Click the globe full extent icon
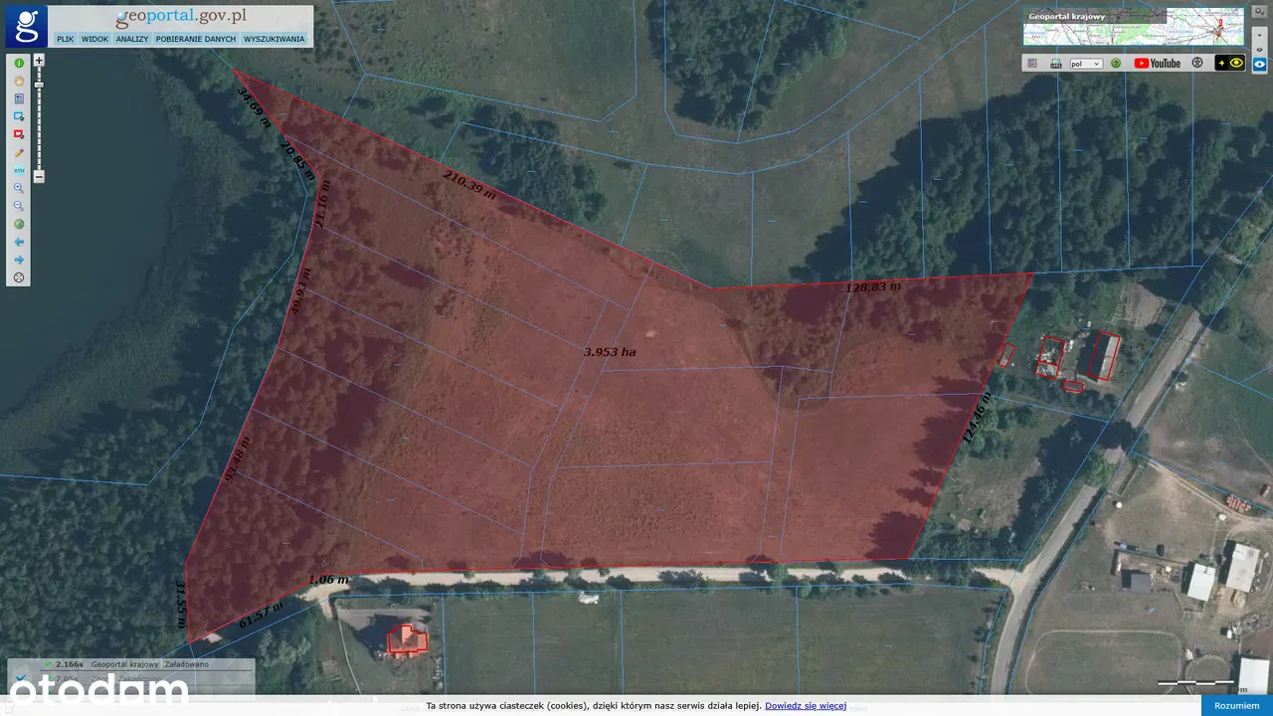Viewport: 1273px width, 716px height. (19, 224)
